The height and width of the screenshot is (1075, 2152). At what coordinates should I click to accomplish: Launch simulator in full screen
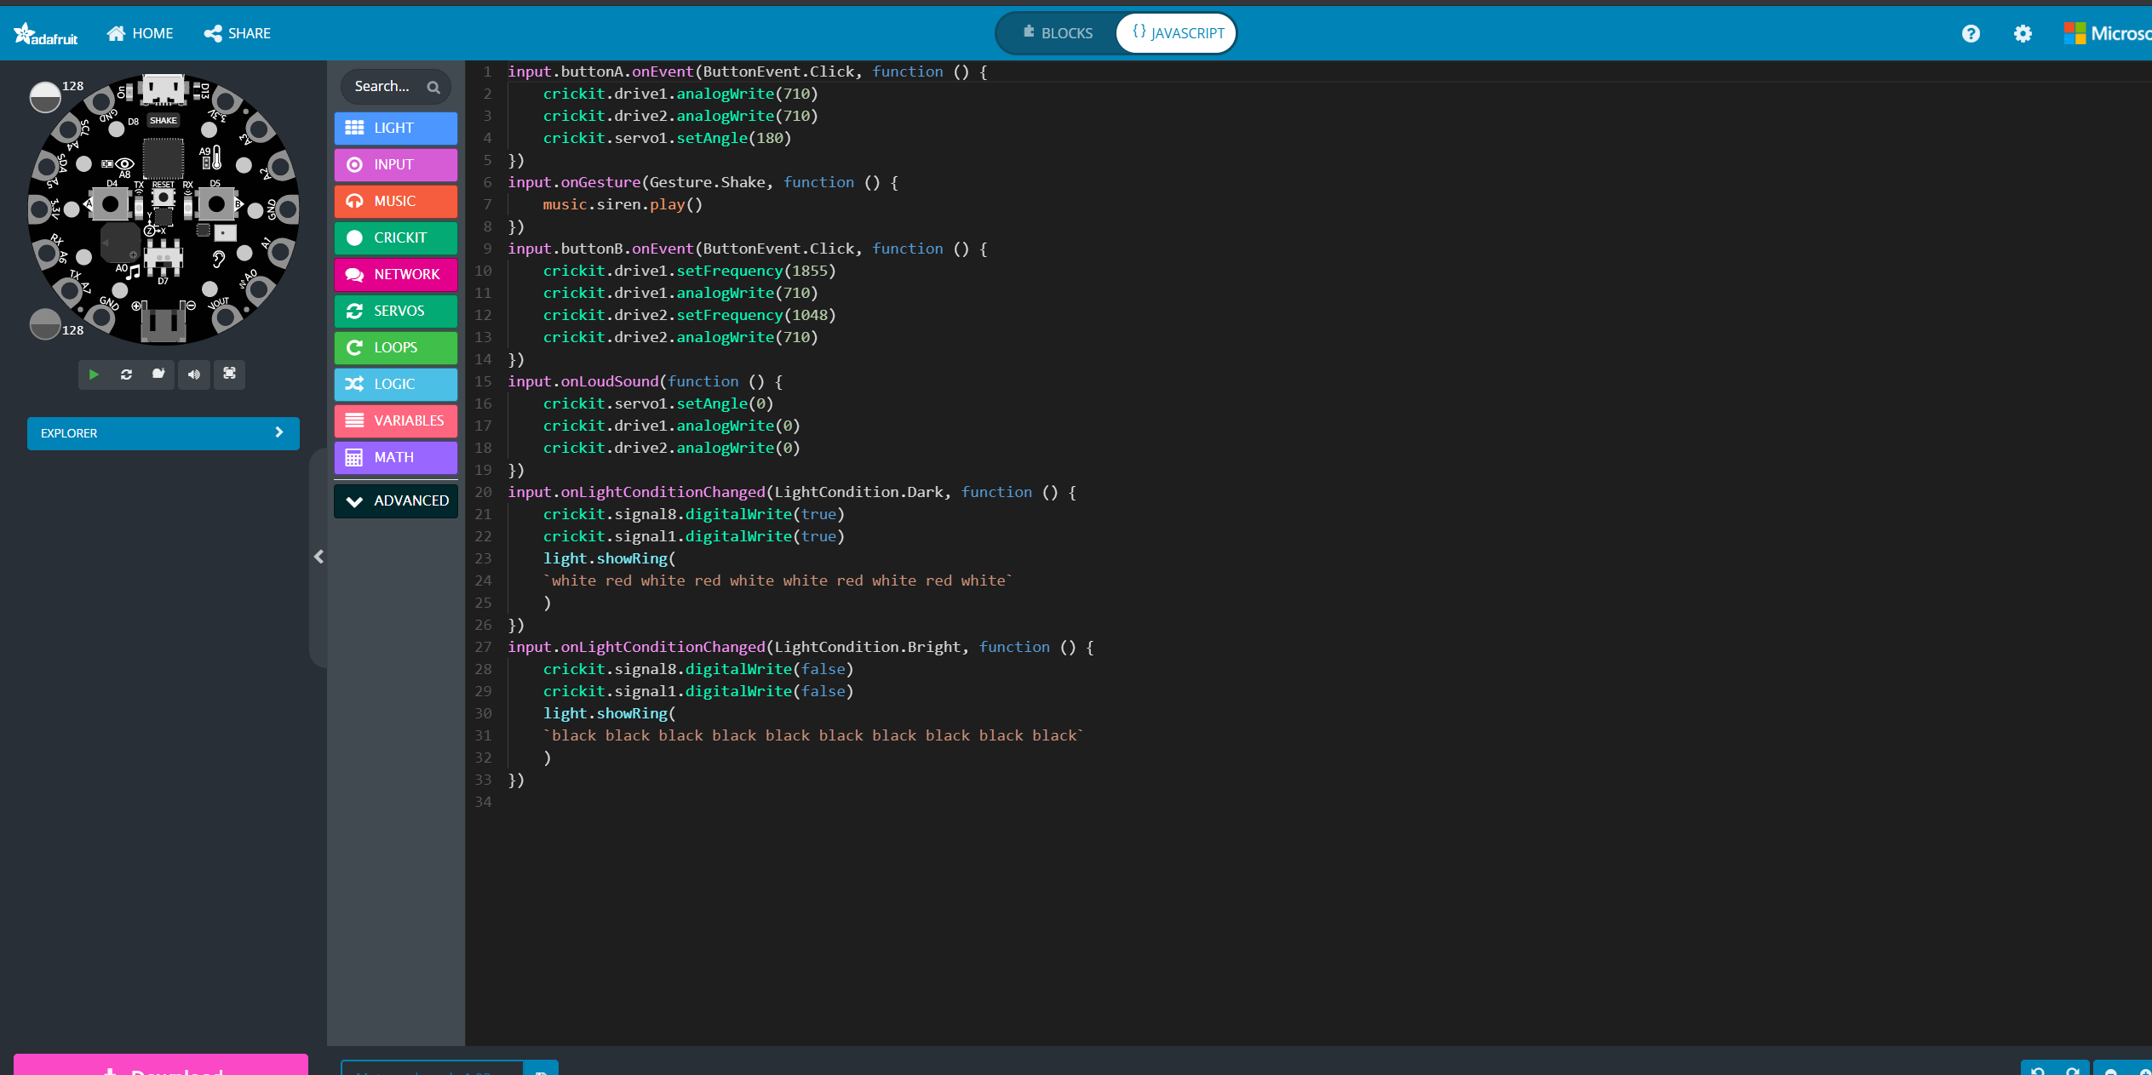click(229, 375)
